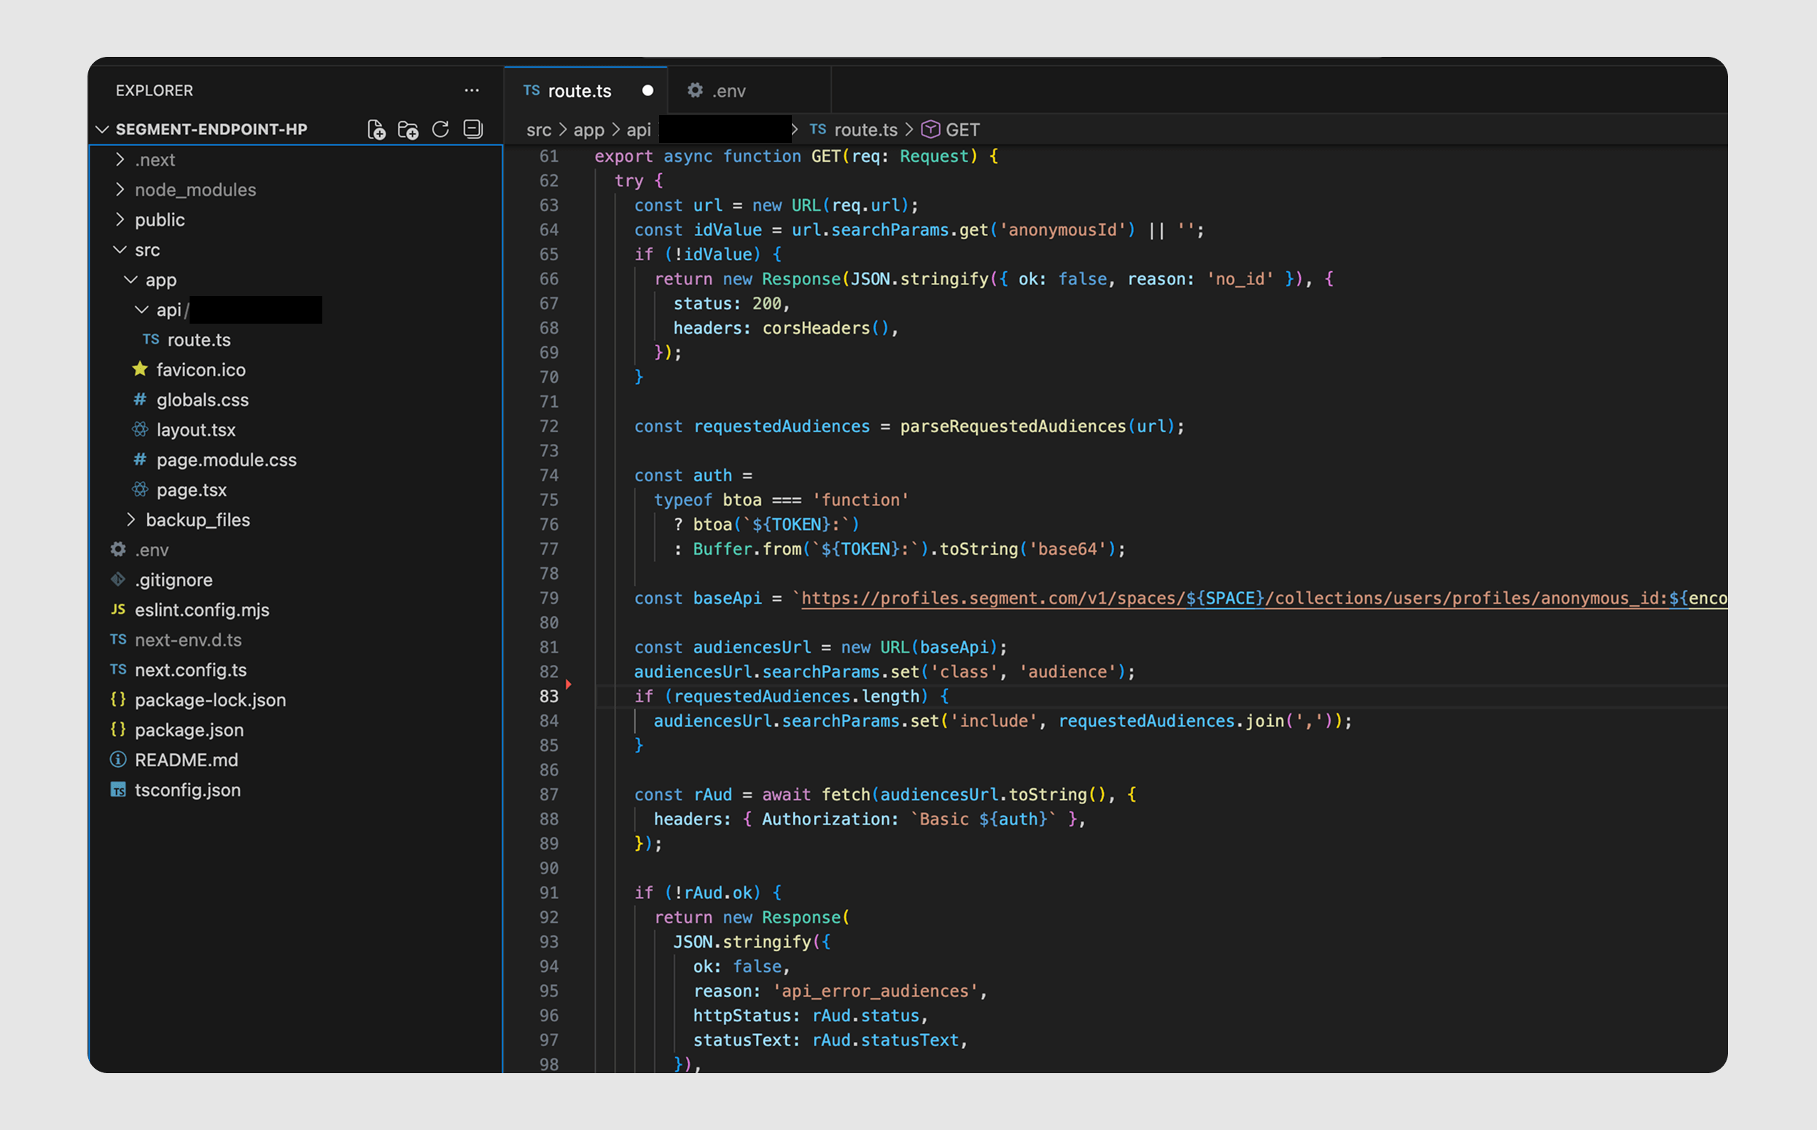Refresh the Explorer view

click(440, 128)
